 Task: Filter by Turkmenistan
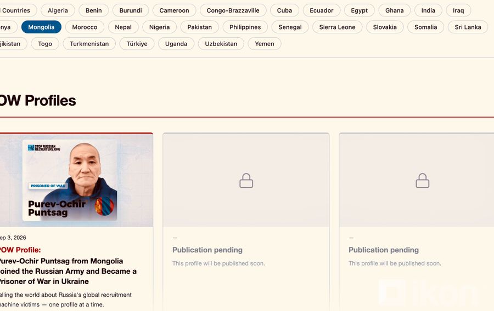tap(89, 44)
